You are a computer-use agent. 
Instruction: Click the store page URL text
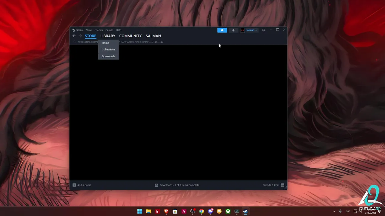point(120,42)
